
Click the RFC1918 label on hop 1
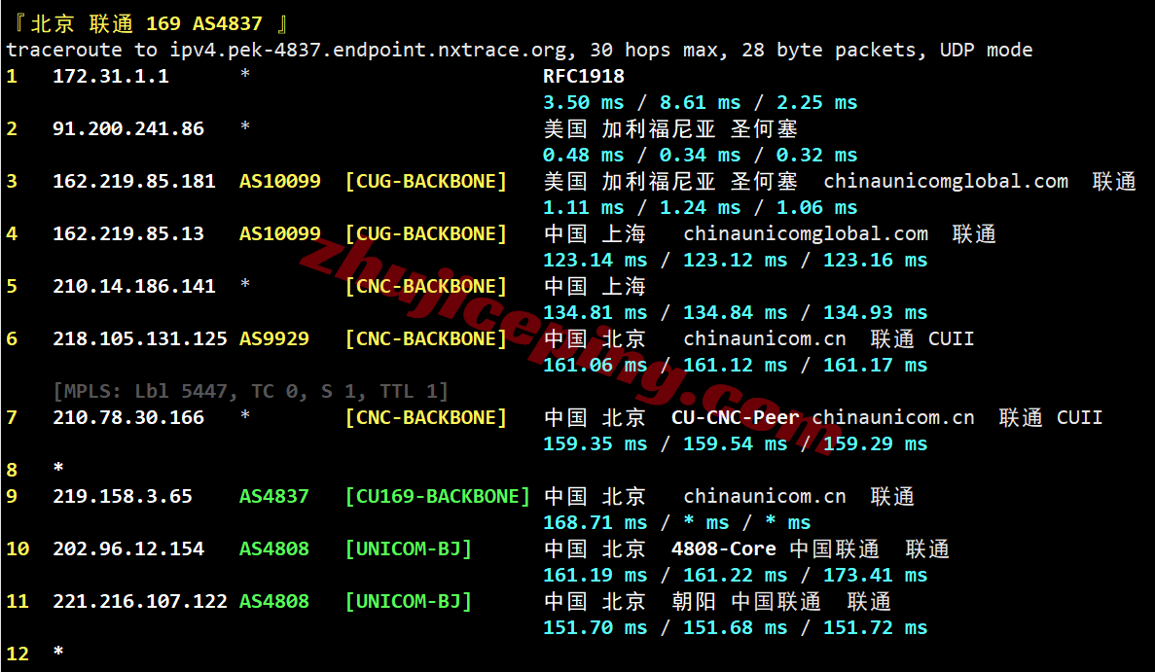(x=584, y=76)
